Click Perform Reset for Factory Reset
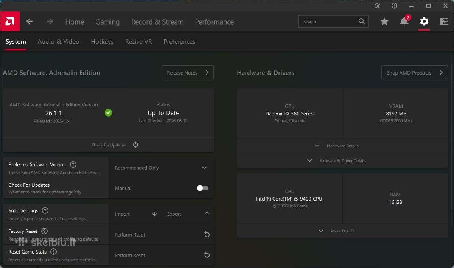This screenshot has width=454, height=268. pos(162,235)
